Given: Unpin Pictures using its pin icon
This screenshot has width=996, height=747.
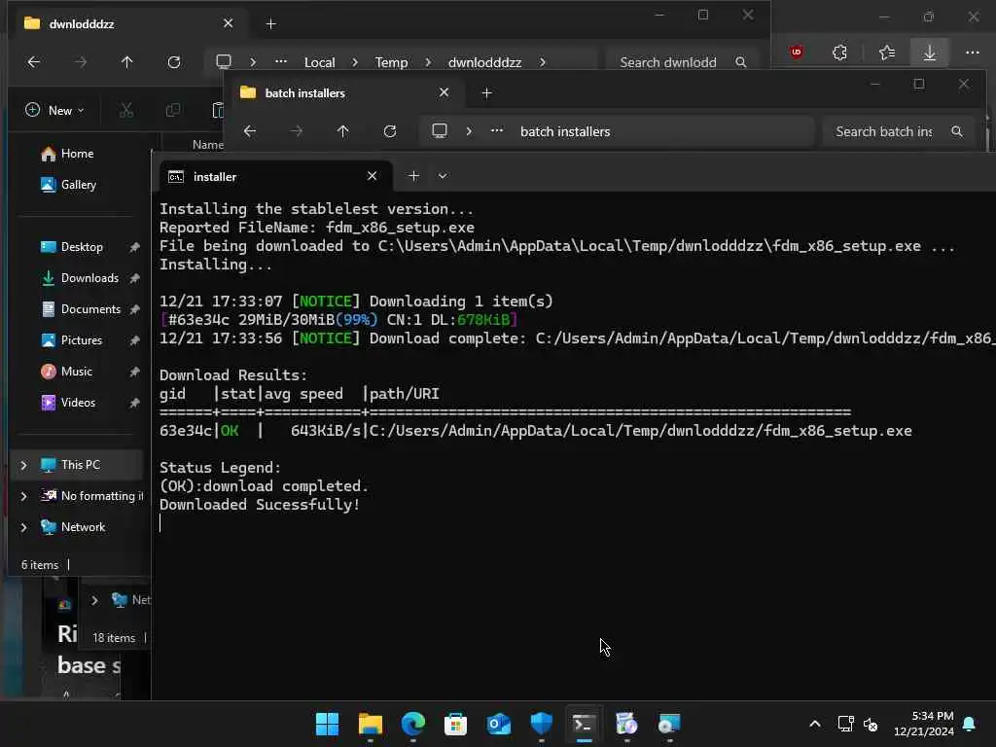Looking at the screenshot, I should 134,340.
